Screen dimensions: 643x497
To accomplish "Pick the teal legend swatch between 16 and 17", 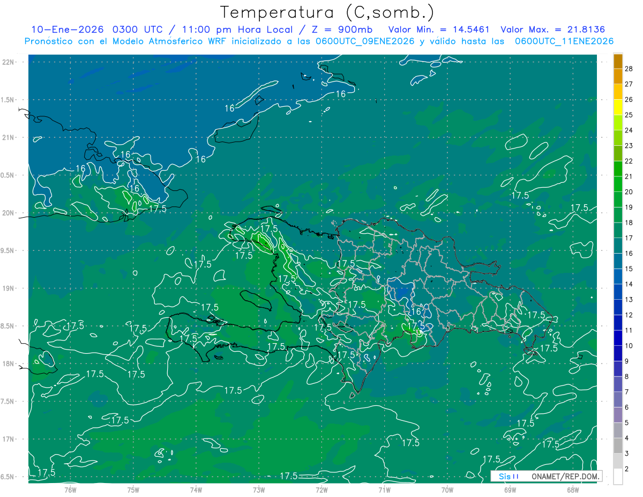I will [618, 246].
